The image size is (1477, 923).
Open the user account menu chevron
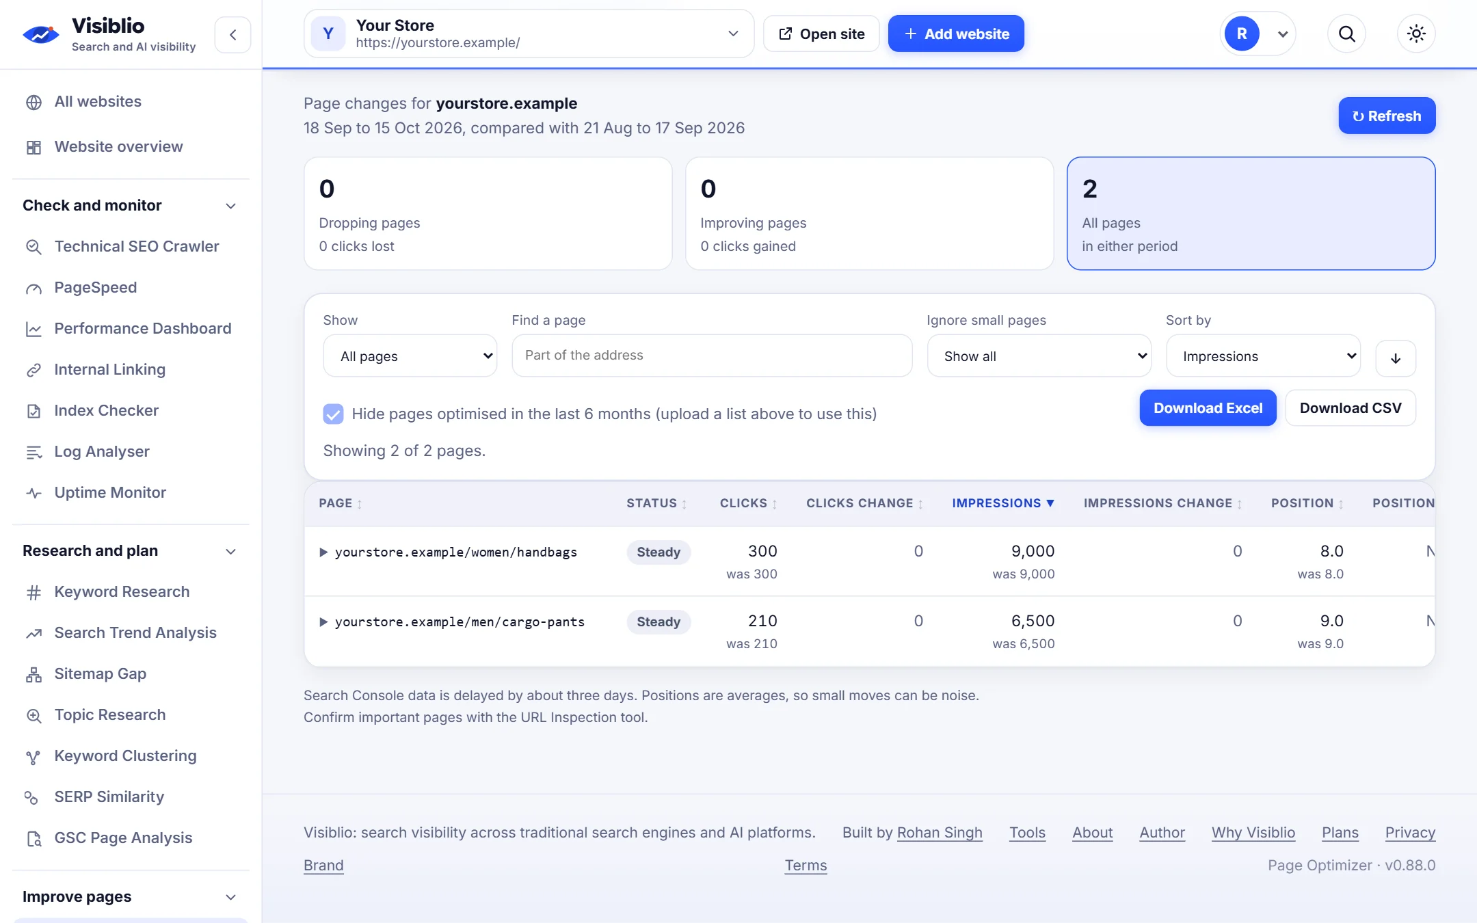(1283, 34)
